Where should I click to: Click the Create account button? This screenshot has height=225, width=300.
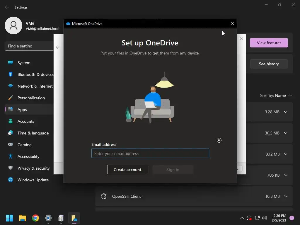click(127, 170)
